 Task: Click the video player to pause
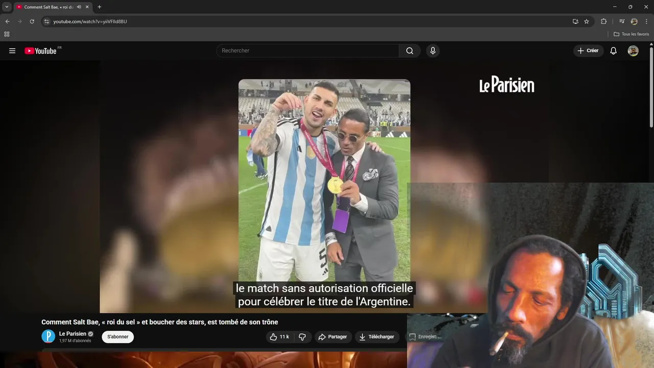click(x=324, y=187)
